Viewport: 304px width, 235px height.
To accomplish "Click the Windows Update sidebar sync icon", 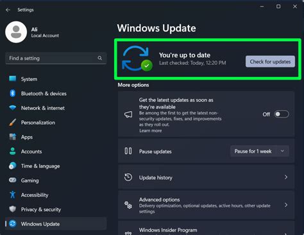I will [x=13, y=223].
